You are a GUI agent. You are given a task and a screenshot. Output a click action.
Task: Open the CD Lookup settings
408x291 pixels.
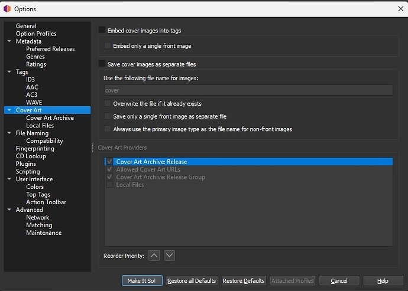click(31, 156)
